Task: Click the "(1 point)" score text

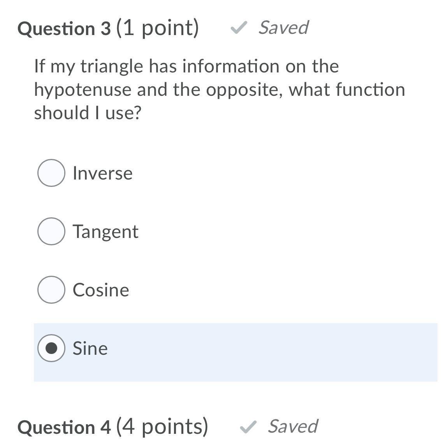Action: 157,28
